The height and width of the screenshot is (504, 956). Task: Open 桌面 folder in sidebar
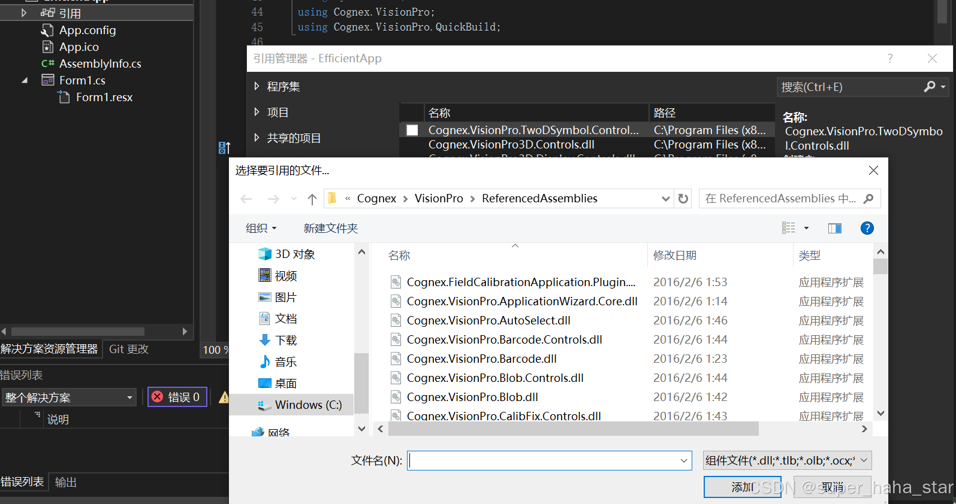click(x=278, y=384)
